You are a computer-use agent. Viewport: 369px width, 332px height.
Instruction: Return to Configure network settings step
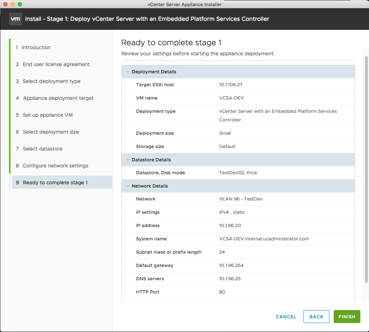(55, 166)
